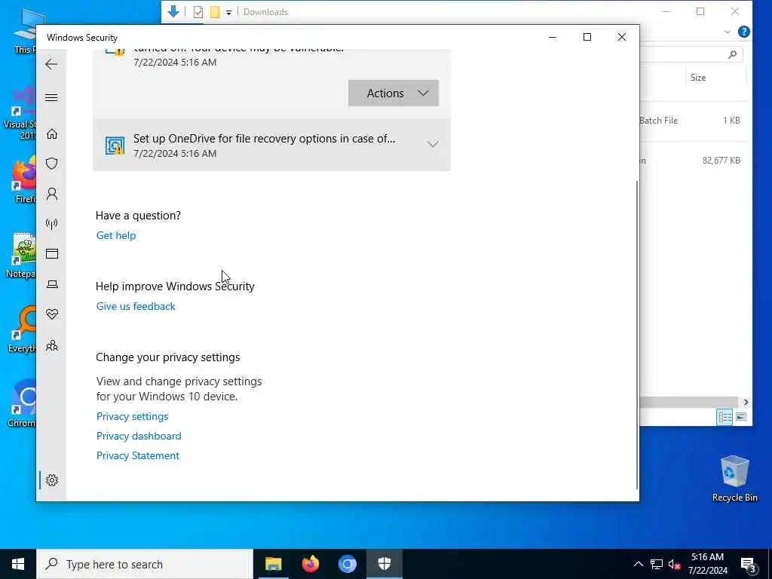772x579 pixels.
Task: Open Family options icon
Action: click(x=52, y=345)
